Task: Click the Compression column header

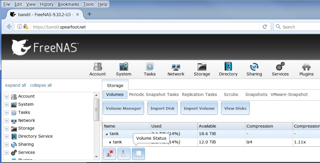Action: pos(269,126)
